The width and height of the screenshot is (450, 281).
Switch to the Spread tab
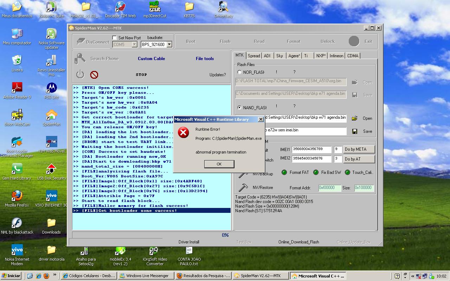point(253,56)
